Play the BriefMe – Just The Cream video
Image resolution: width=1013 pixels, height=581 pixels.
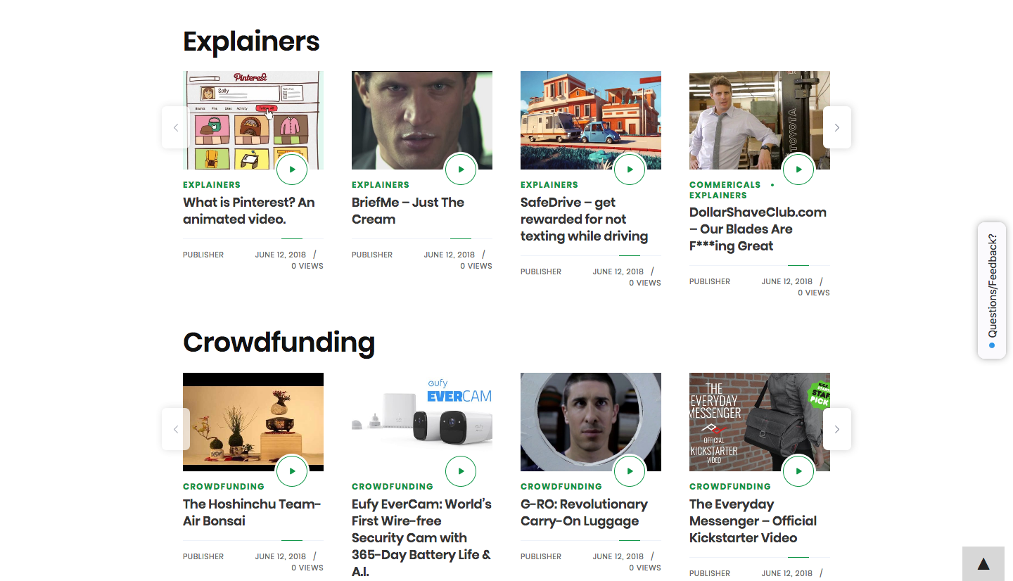tap(461, 170)
